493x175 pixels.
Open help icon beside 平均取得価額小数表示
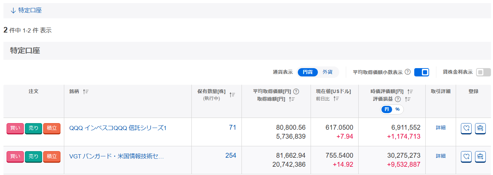[408, 72]
